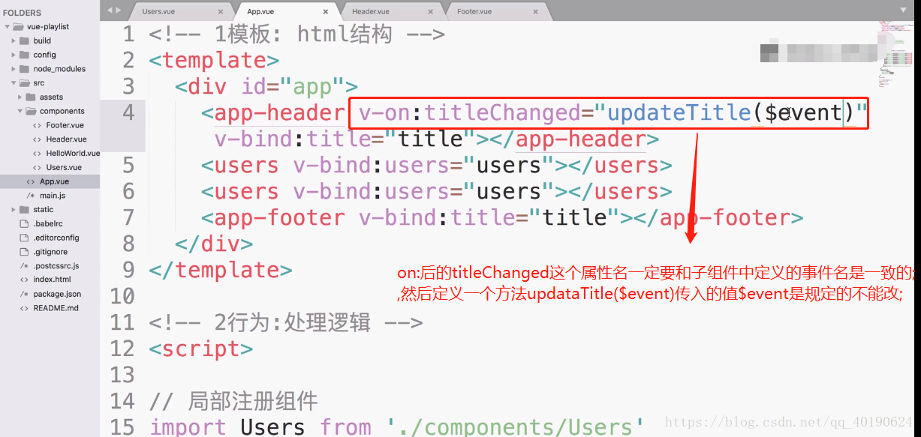The width and height of the screenshot is (921, 437).
Task: Close the Footer.vue tab
Action: [x=534, y=11]
